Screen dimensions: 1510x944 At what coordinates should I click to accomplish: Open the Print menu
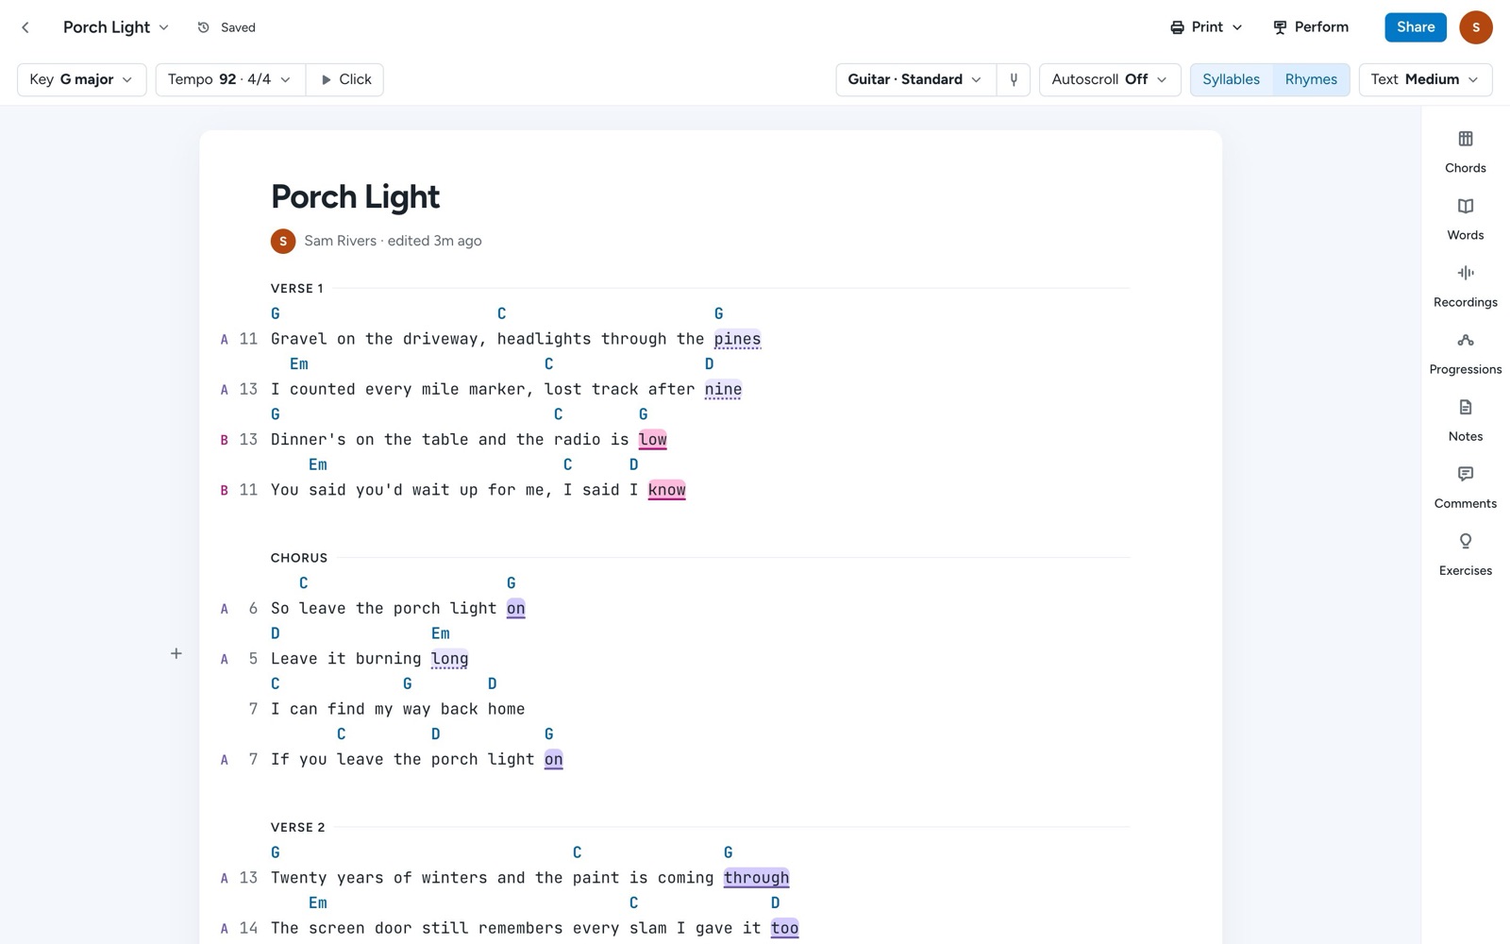(1205, 27)
